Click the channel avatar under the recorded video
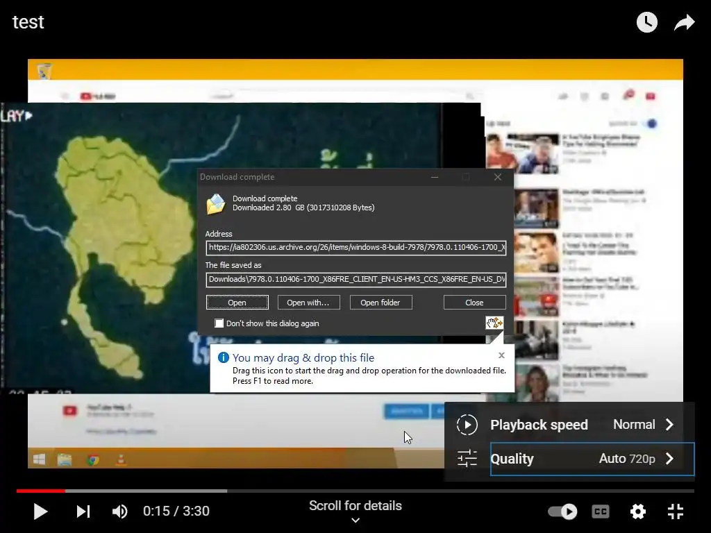The width and height of the screenshot is (711, 533). pos(70,411)
